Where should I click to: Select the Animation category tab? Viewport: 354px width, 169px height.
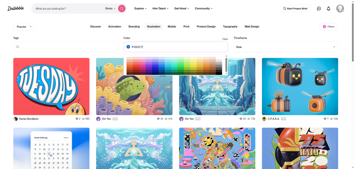coord(115,27)
